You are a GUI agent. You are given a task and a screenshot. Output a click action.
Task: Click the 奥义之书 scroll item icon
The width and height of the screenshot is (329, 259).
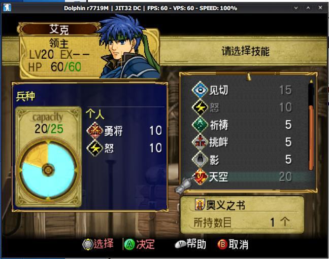tap(200, 204)
